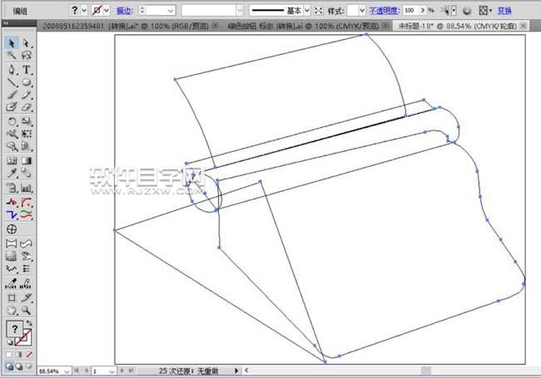Open zoom level dropdown in status bar
The width and height of the screenshot is (541, 378).
point(67,371)
